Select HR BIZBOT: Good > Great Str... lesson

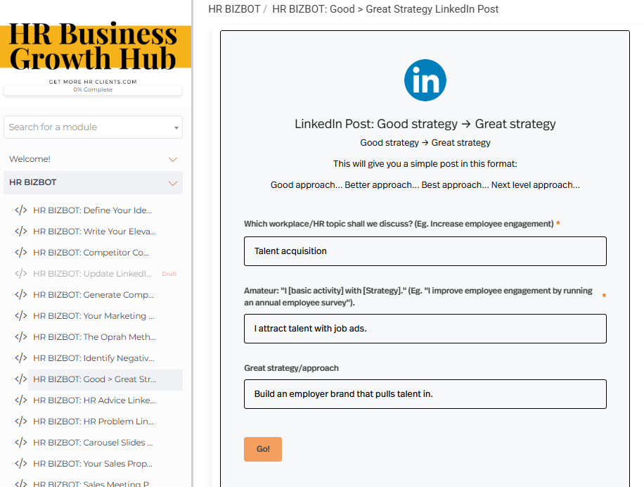(105, 380)
